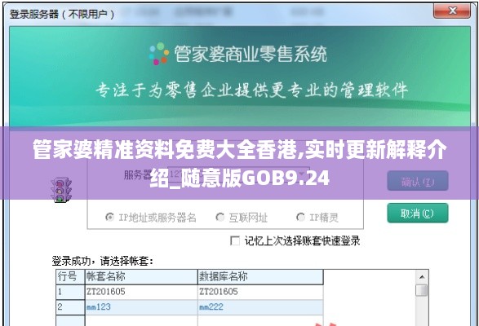Click the scroll up arrow of account list

422,277
